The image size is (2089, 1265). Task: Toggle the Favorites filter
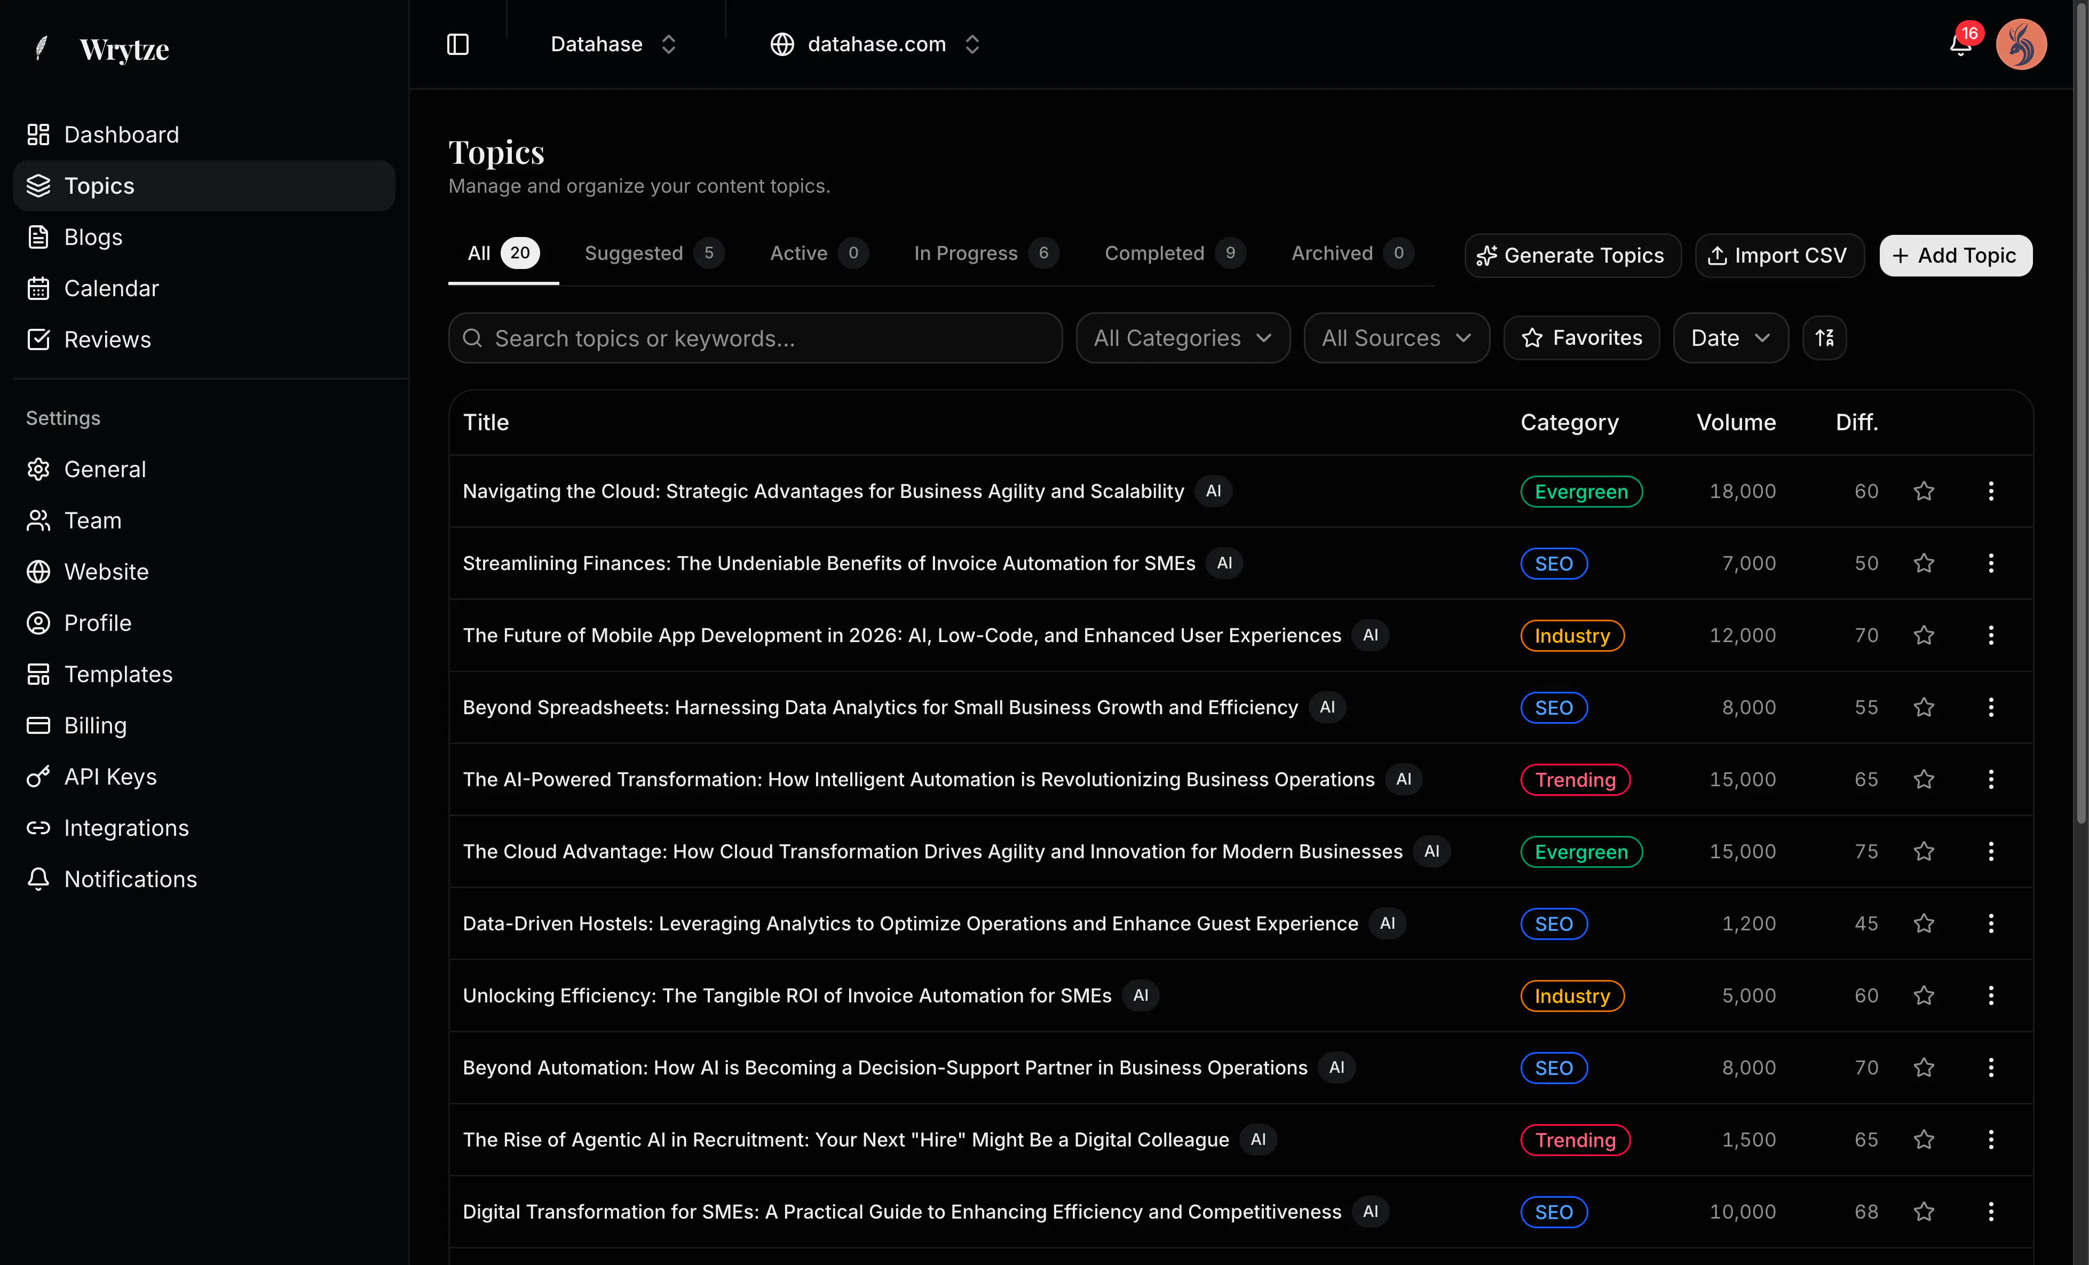(1581, 338)
